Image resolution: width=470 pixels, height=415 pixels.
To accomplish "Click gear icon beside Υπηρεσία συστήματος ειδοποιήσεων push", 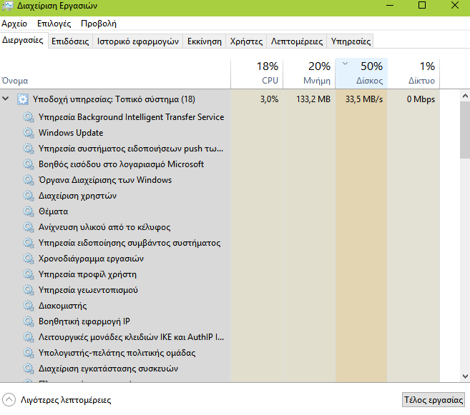I will point(29,149).
